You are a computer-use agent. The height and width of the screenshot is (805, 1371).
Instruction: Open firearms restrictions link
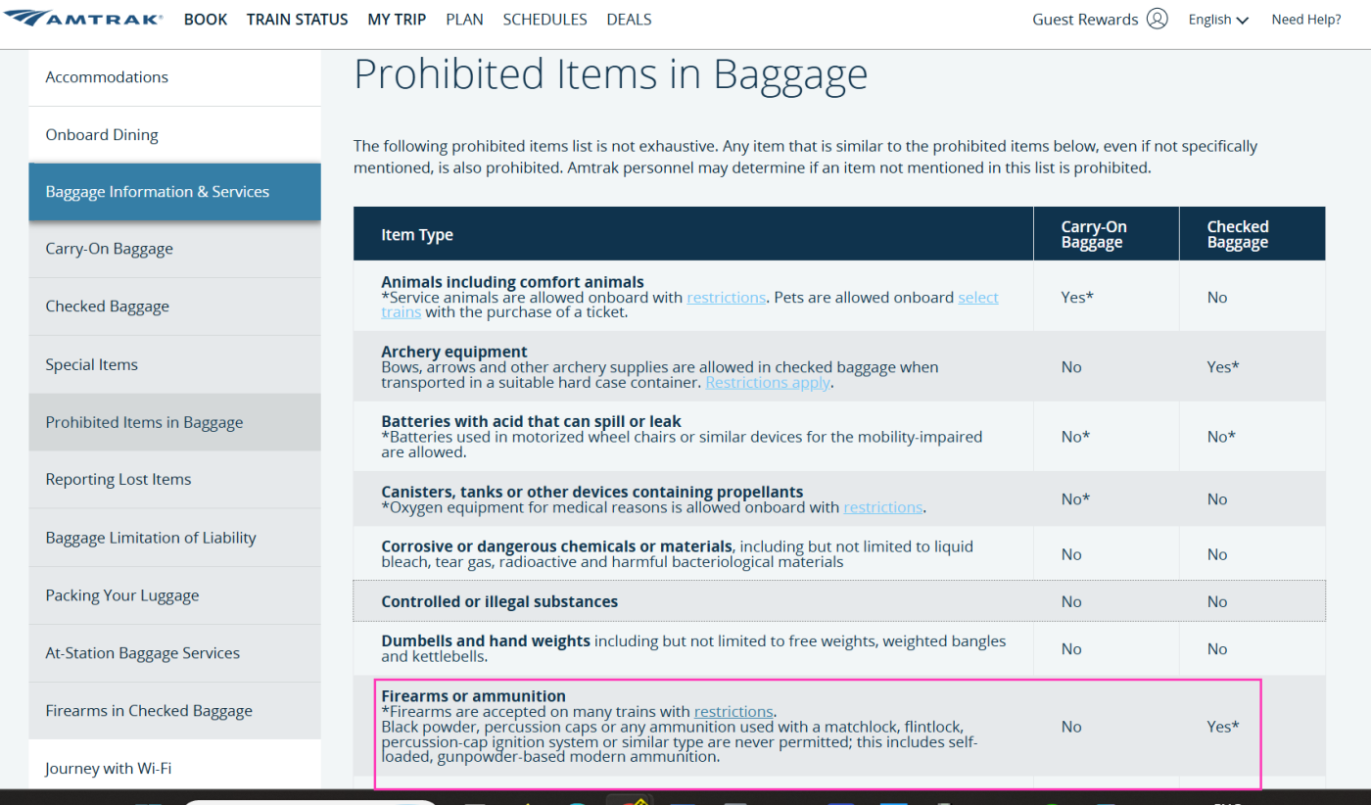click(733, 712)
